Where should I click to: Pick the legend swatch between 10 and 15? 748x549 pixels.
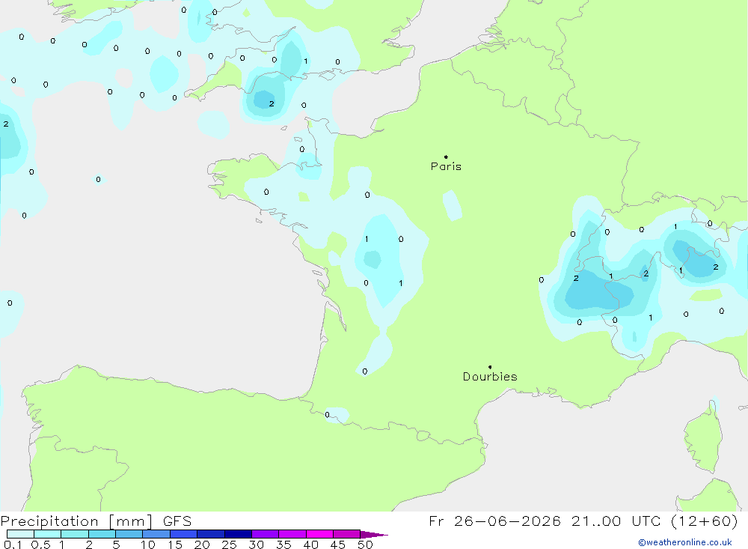pyautogui.click(x=156, y=534)
